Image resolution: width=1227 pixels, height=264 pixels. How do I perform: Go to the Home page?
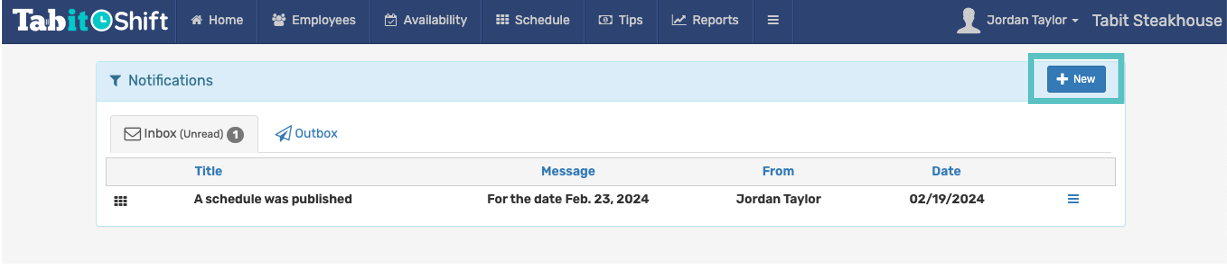(217, 20)
